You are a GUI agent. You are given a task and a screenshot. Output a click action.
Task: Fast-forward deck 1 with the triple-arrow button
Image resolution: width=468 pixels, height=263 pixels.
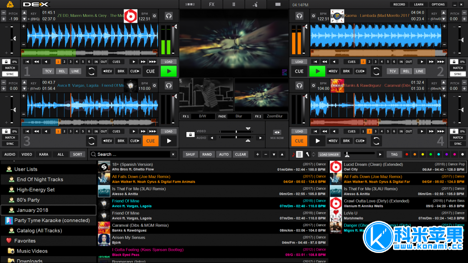(153, 62)
